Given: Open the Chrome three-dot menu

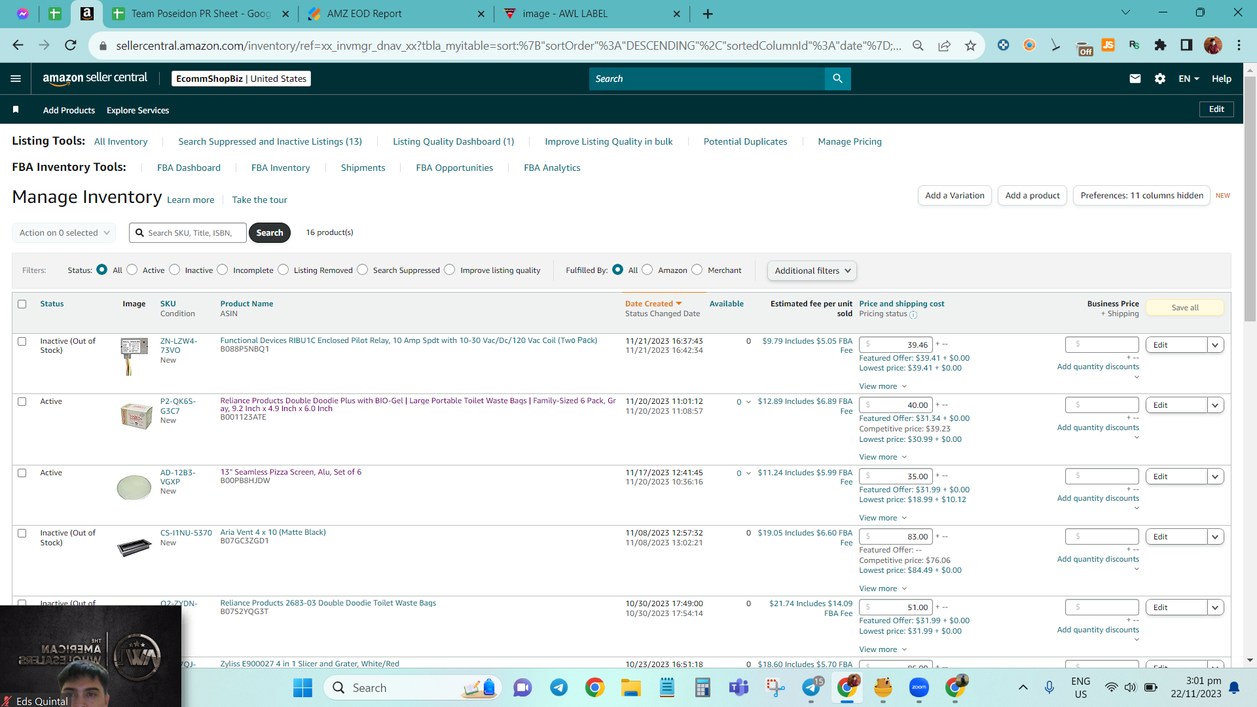Looking at the screenshot, I should (1239, 45).
